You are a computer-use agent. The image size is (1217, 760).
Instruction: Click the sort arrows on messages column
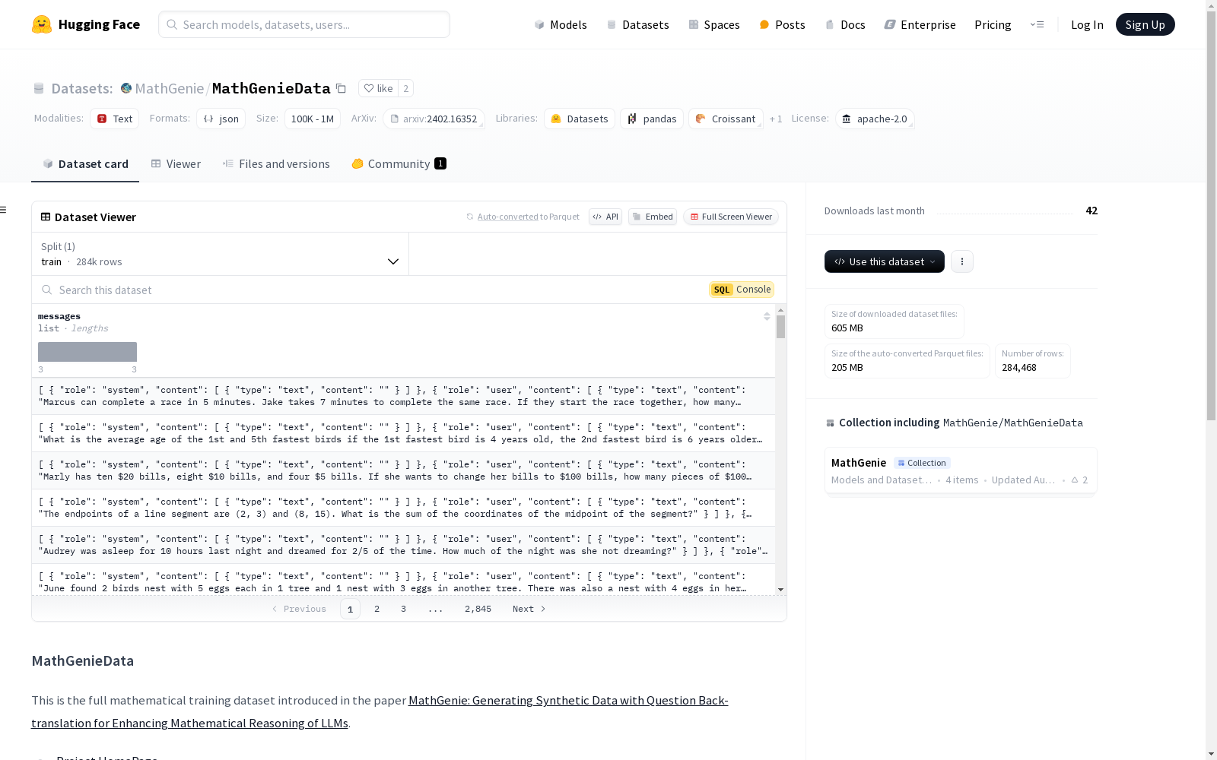767,316
